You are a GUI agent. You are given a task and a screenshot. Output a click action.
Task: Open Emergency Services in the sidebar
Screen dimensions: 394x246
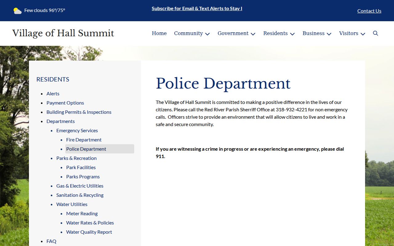tap(77, 130)
